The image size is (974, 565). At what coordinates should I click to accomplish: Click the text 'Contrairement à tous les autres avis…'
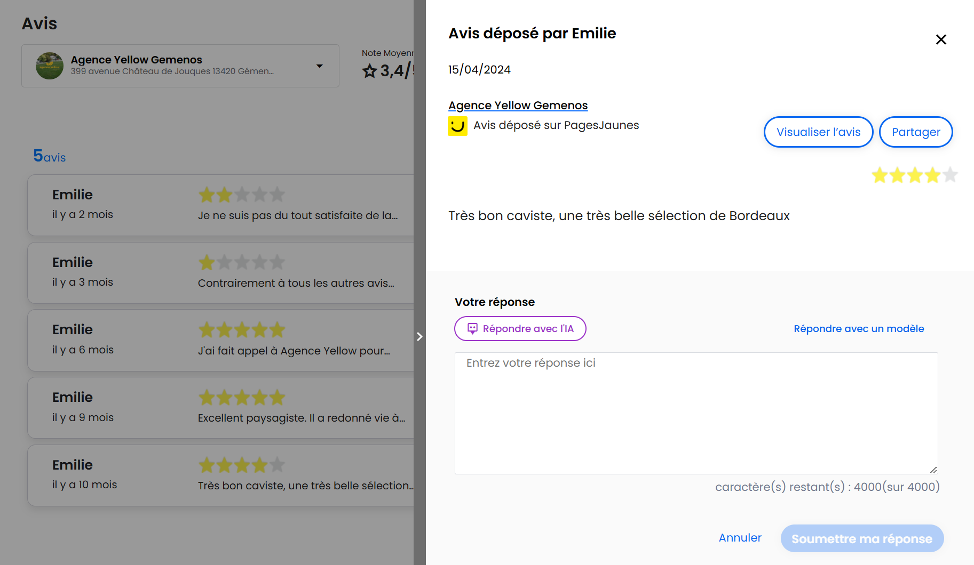pos(296,283)
